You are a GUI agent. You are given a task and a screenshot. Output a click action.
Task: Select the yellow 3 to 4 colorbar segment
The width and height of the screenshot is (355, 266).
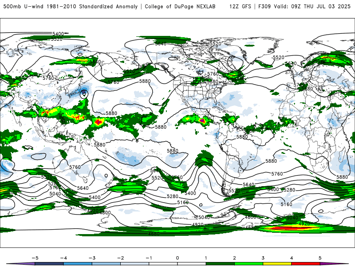(277, 264)
